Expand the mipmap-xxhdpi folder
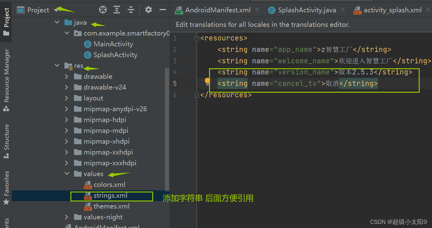This screenshot has height=228, width=432. point(67,152)
